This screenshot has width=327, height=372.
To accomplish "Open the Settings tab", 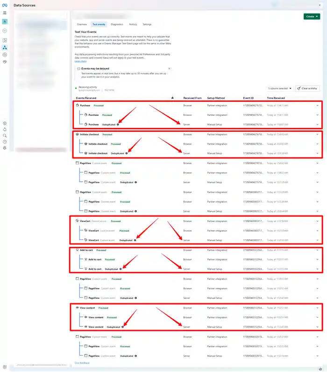I will 147,24.
